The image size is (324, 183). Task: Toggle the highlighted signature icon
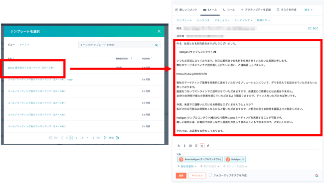(x=202, y=146)
